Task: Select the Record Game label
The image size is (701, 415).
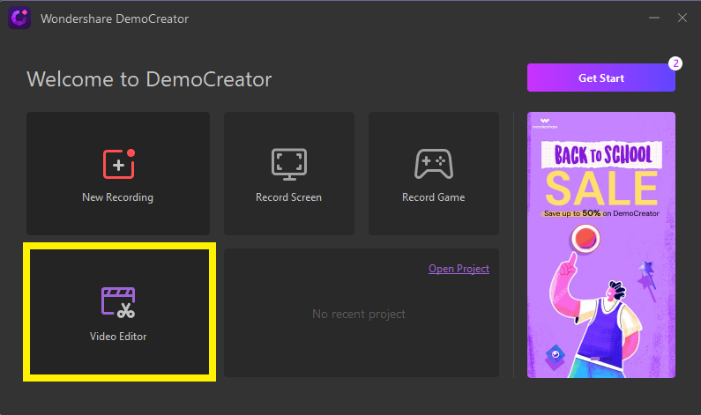Action: 433,197
